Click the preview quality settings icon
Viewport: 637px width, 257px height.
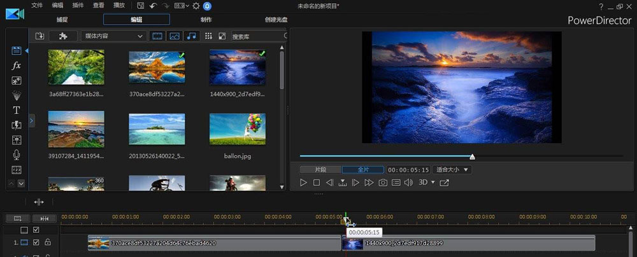point(396,183)
